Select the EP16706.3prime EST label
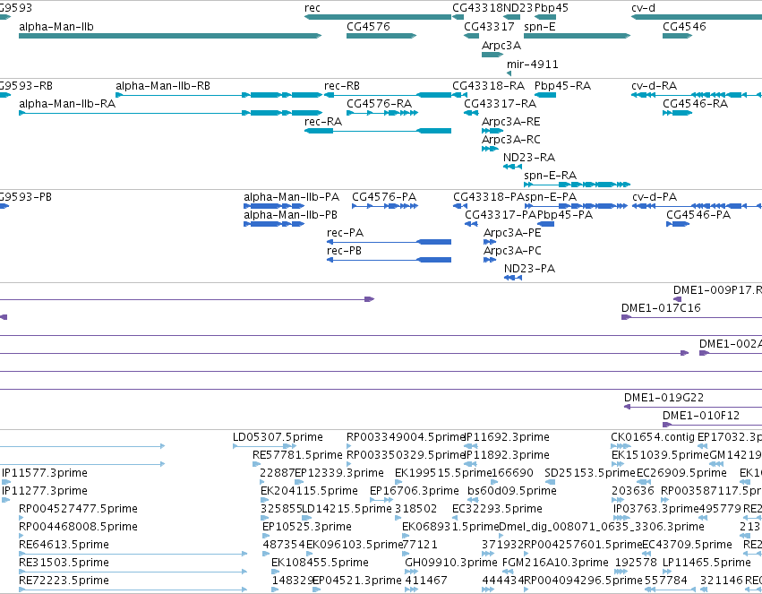The width and height of the screenshot is (762, 594). coord(414,491)
